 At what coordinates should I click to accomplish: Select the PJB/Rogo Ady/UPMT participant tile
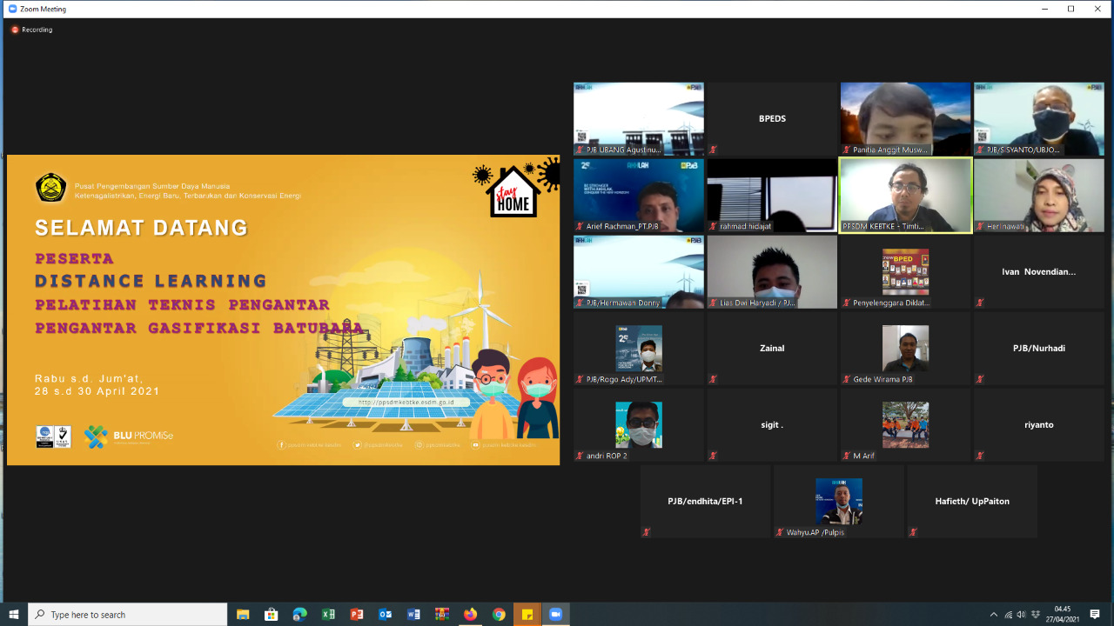coord(638,349)
